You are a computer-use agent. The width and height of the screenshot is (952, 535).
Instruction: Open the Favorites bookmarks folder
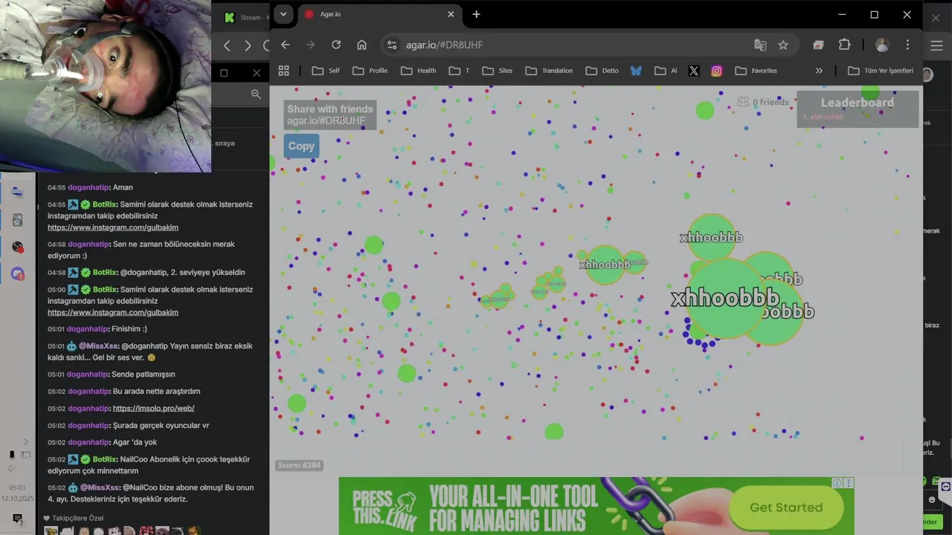(x=756, y=71)
